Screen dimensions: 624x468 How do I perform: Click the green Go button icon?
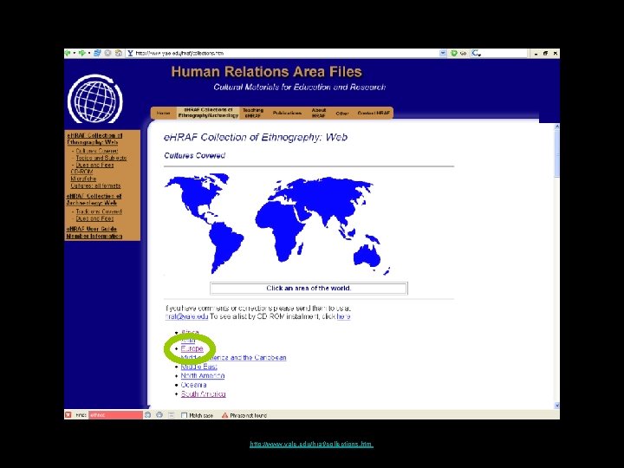point(453,53)
